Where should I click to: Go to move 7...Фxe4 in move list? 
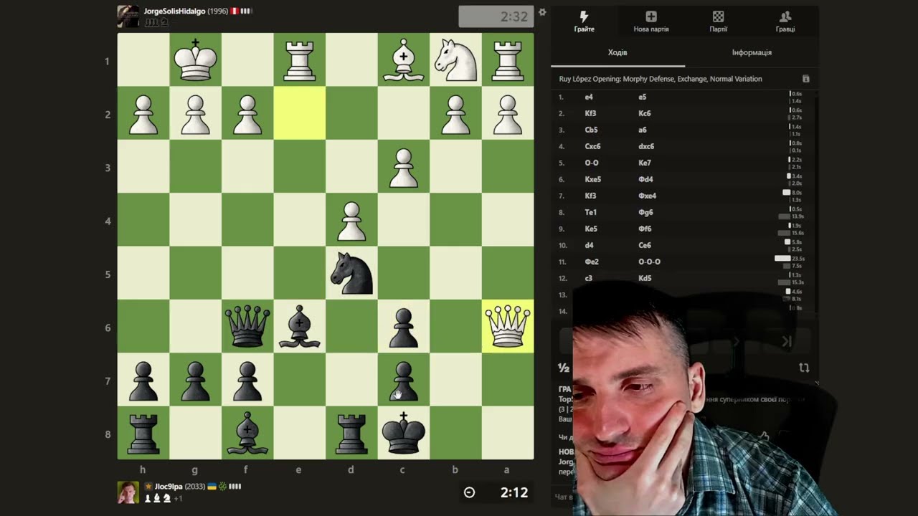click(648, 196)
